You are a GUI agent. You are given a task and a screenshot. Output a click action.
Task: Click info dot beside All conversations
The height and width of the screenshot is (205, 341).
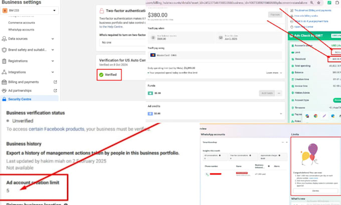tap(220, 155)
